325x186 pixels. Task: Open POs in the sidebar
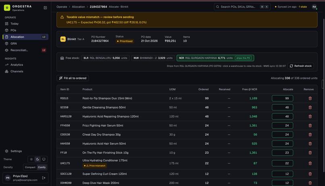click(25, 30)
